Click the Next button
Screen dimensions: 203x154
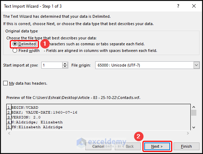[x=157, y=146]
